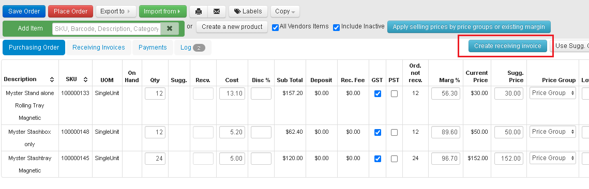Uncheck GST for Myster Stashbox only

click(x=377, y=132)
